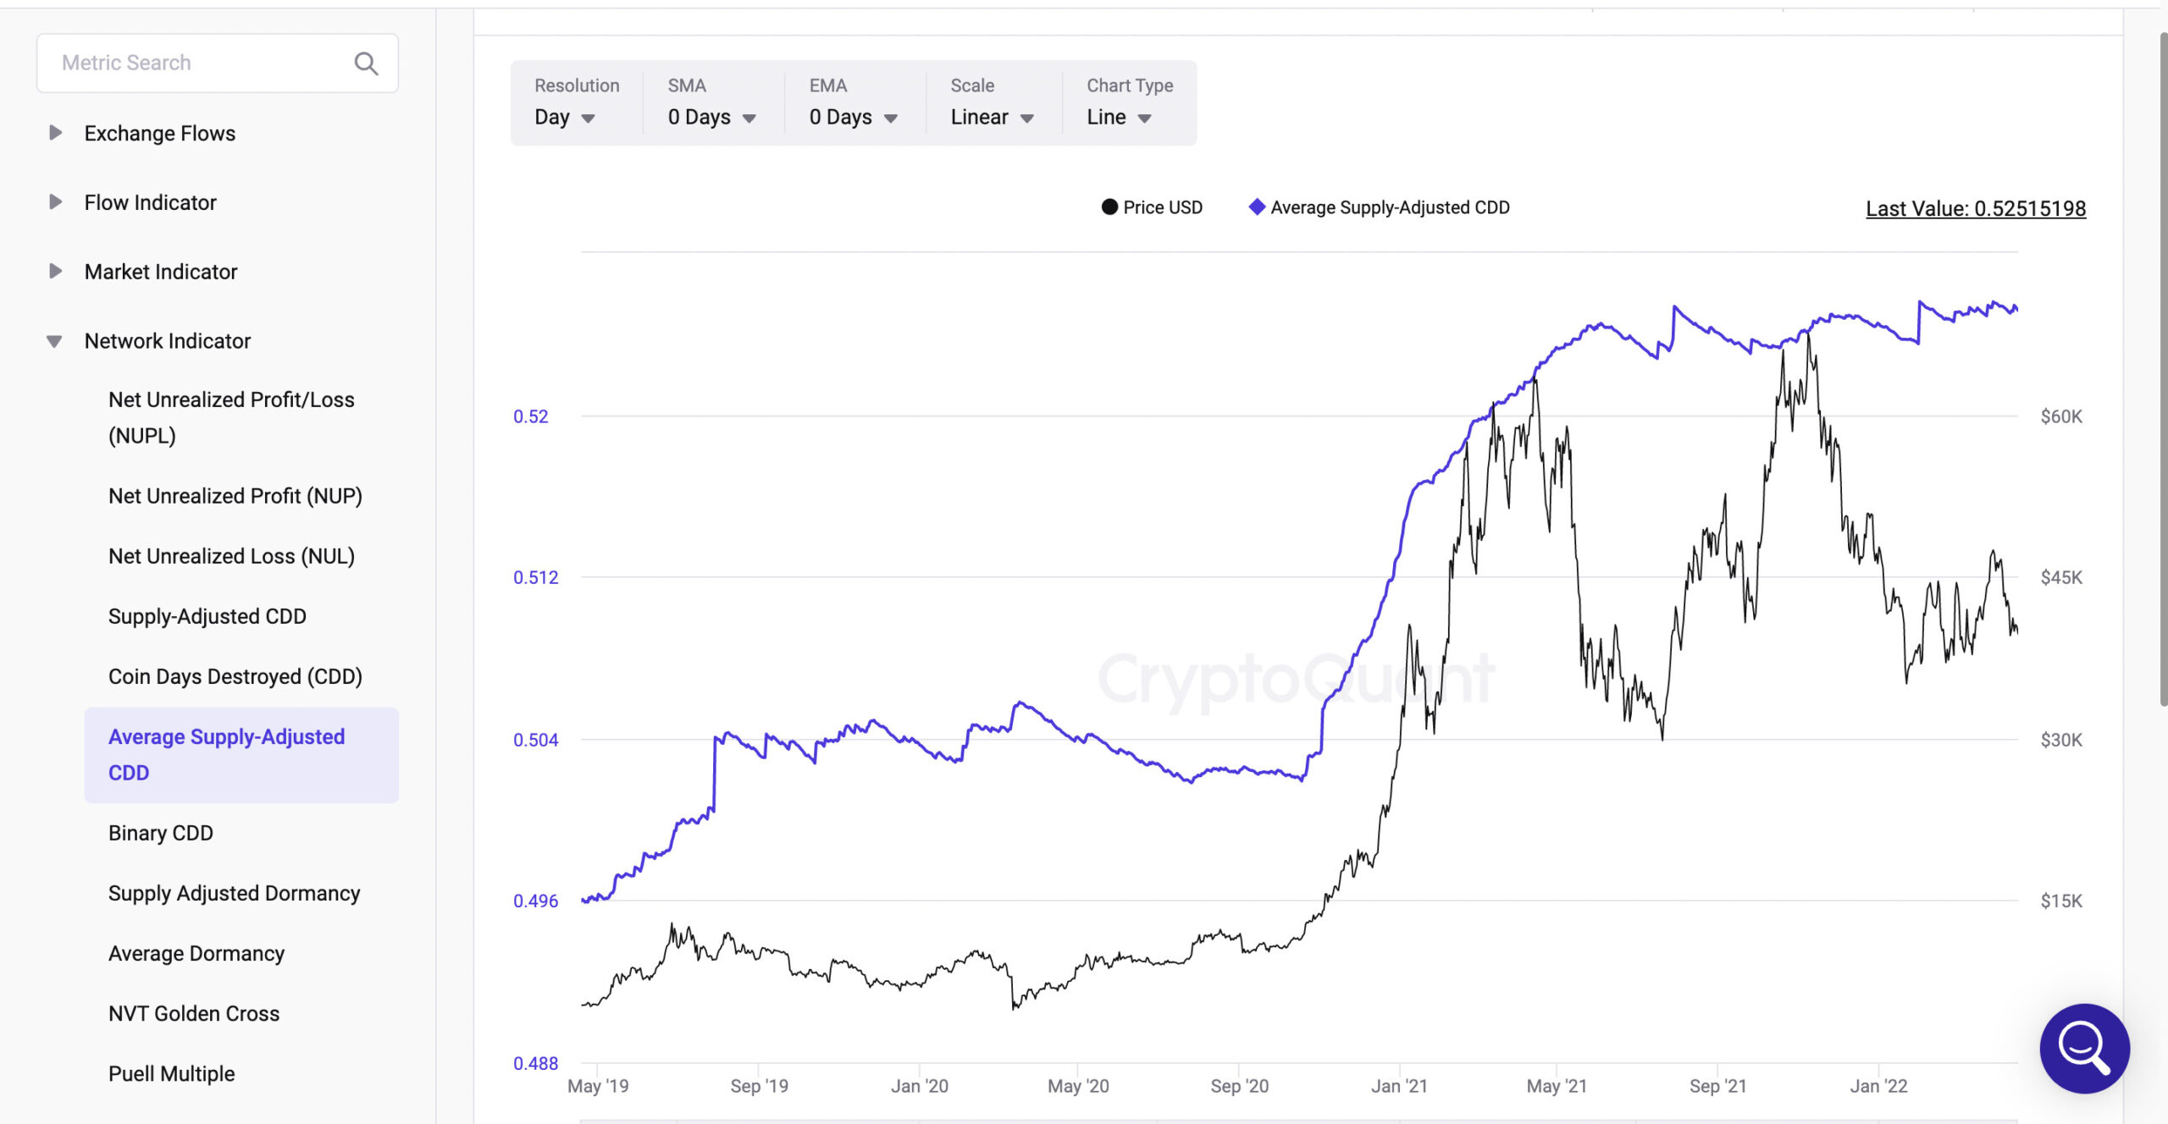Select Net Unrealized Loss (NUL) metric
Viewport: 2168px width, 1124px height.
pos(231,556)
